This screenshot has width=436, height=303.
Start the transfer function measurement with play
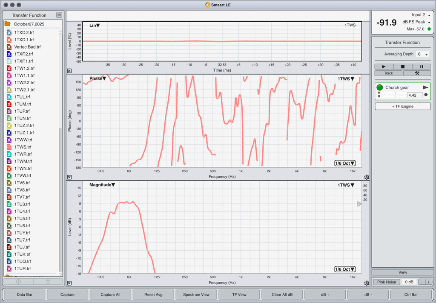(x=384, y=66)
